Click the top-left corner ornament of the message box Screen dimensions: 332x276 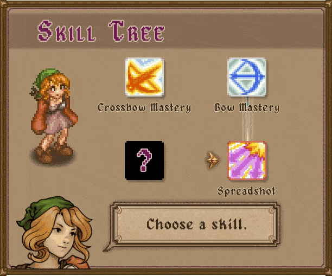coord(118,210)
